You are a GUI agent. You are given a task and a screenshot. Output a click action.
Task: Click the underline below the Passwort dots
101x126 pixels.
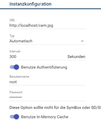tap(47, 101)
